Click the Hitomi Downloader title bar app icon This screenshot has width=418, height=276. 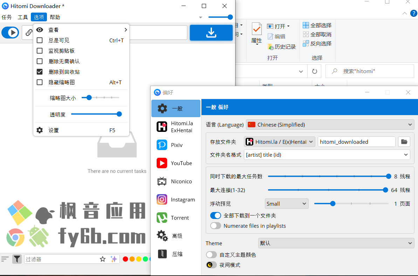click(5, 6)
